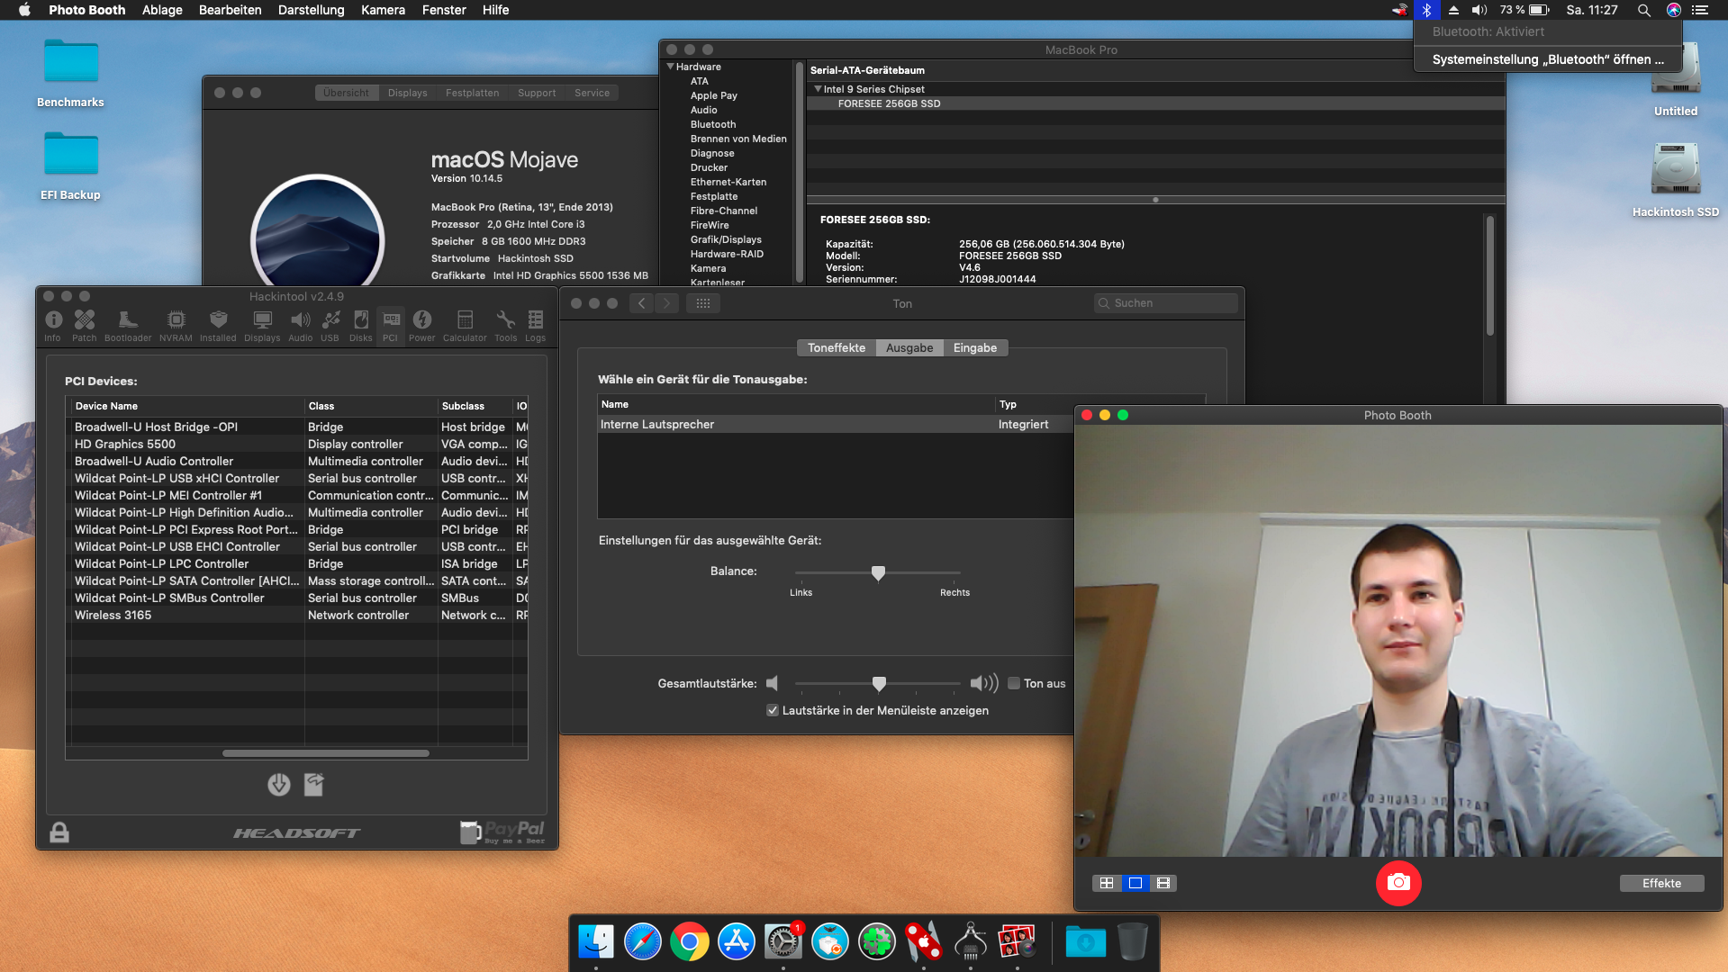Collapse the Hardware tree in System Information
The image size is (1728, 972).
click(670, 67)
